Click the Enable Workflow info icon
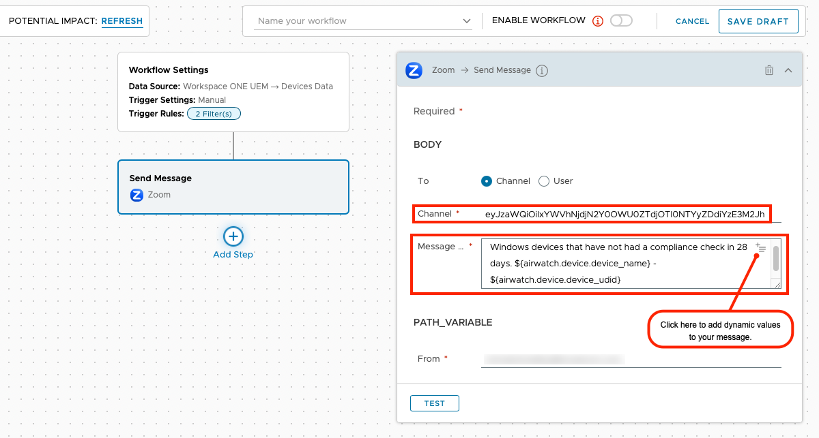Image resolution: width=819 pixels, height=438 pixels. pyautogui.click(x=598, y=21)
